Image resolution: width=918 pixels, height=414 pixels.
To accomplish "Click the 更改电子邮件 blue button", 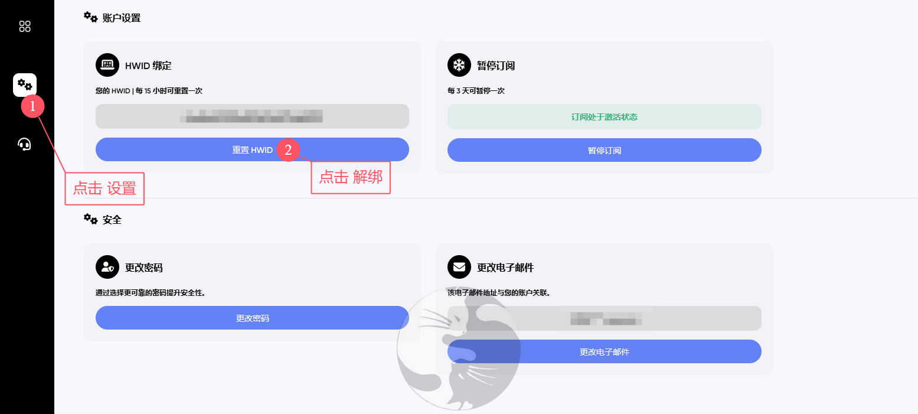I will tap(605, 351).
